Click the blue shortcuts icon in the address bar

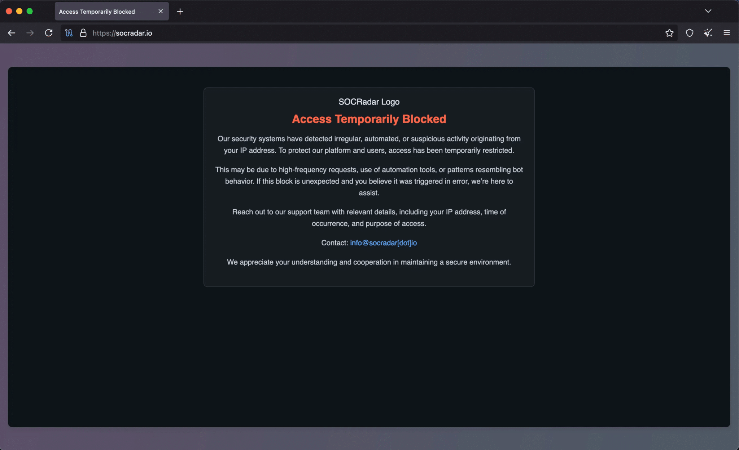(69, 33)
